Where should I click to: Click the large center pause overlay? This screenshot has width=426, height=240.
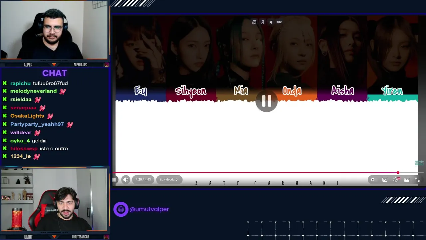(x=266, y=101)
